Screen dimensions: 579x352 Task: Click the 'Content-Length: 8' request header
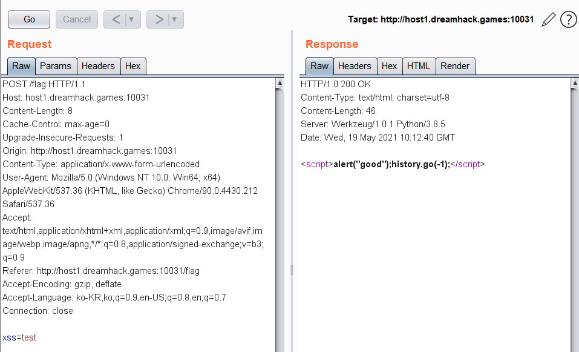(38, 111)
